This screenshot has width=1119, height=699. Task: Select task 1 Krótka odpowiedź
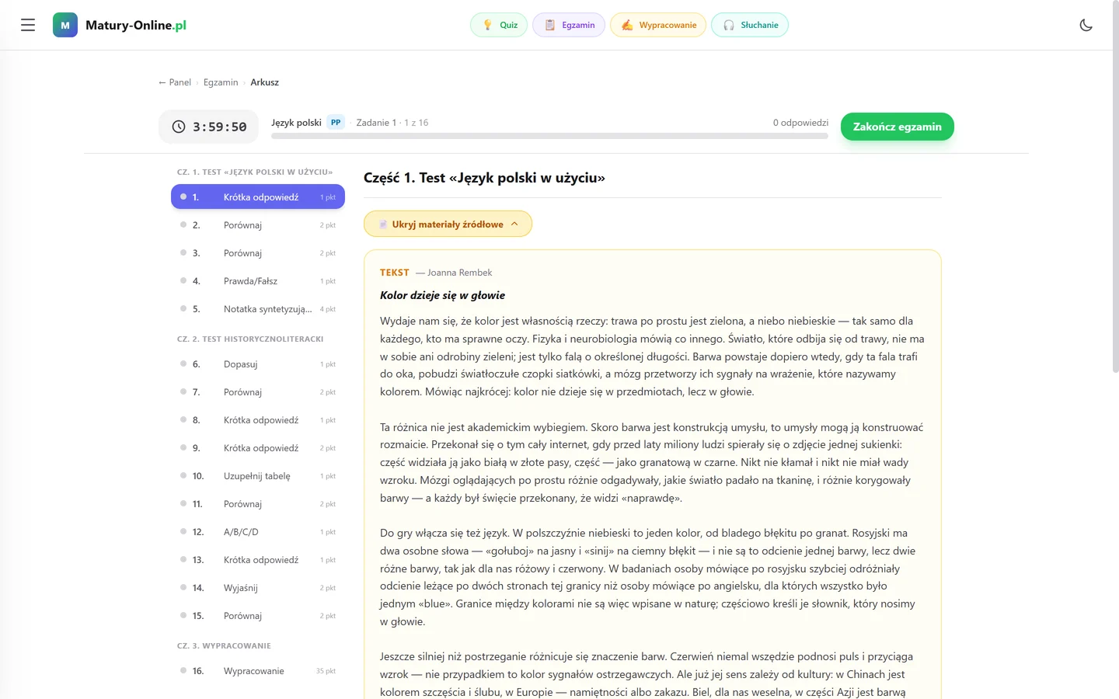[x=258, y=196]
